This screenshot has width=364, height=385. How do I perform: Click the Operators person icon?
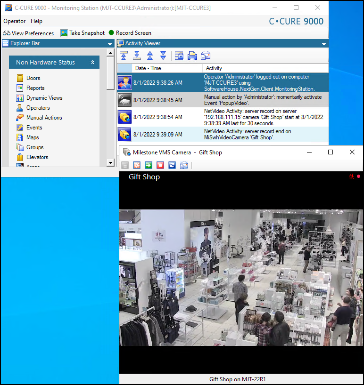(x=20, y=107)
